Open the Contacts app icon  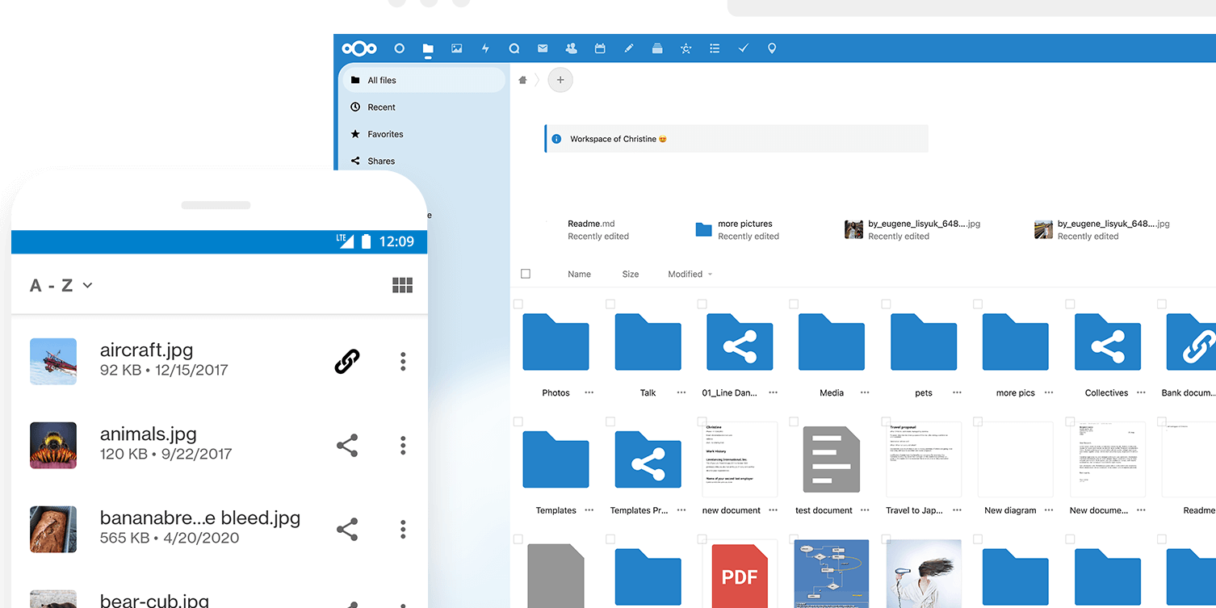coord(571,48)
